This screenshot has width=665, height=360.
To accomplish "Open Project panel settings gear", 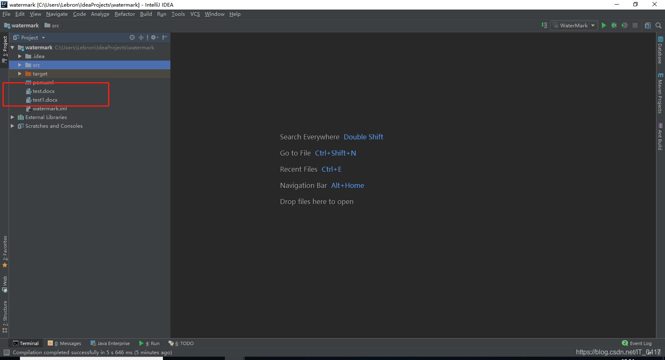I will [x=154, y=37].
